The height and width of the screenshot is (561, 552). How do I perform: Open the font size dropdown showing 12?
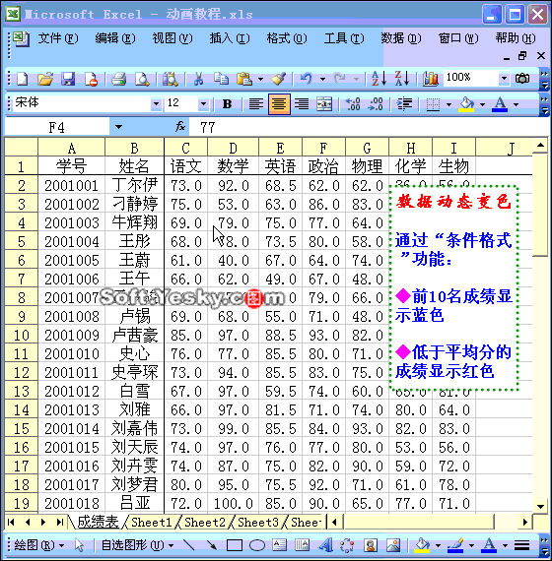coord(203,104)
